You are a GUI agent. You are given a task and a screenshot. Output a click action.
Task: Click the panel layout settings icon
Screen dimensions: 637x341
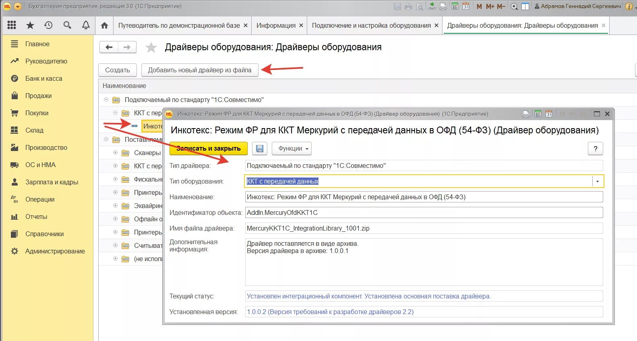(525, 6)
